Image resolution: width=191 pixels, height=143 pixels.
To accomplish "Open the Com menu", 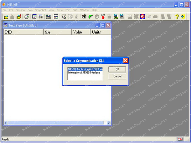I will 30,10.
